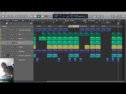Open the LCD display mode dropdown arrow
The image size is (126, 94).
click(87, 16)
